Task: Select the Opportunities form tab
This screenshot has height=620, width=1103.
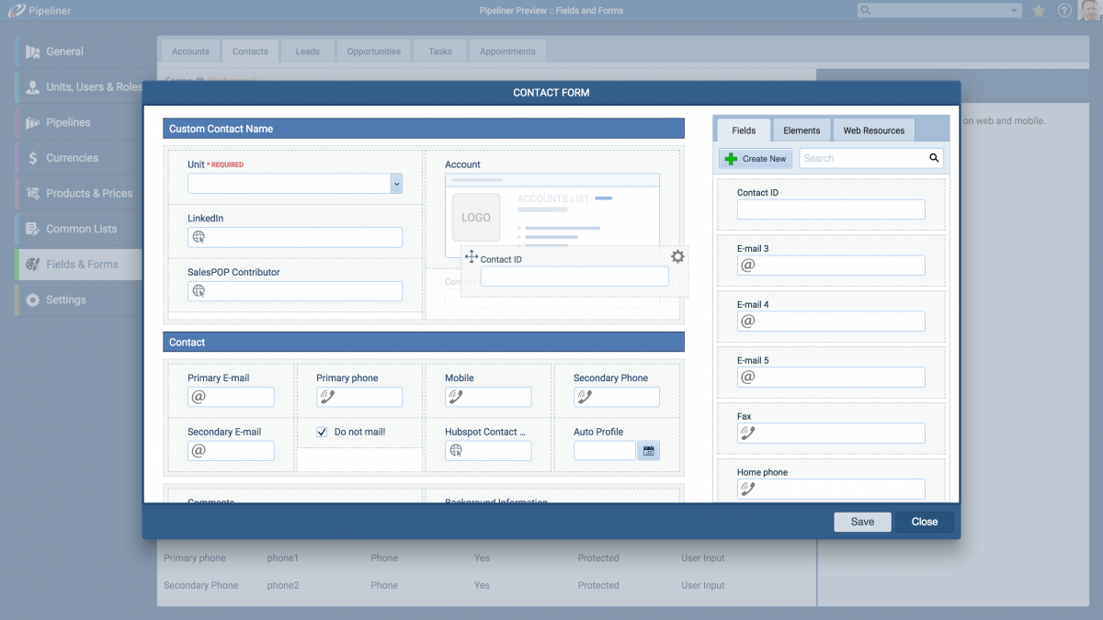Action: click(373, 51)
